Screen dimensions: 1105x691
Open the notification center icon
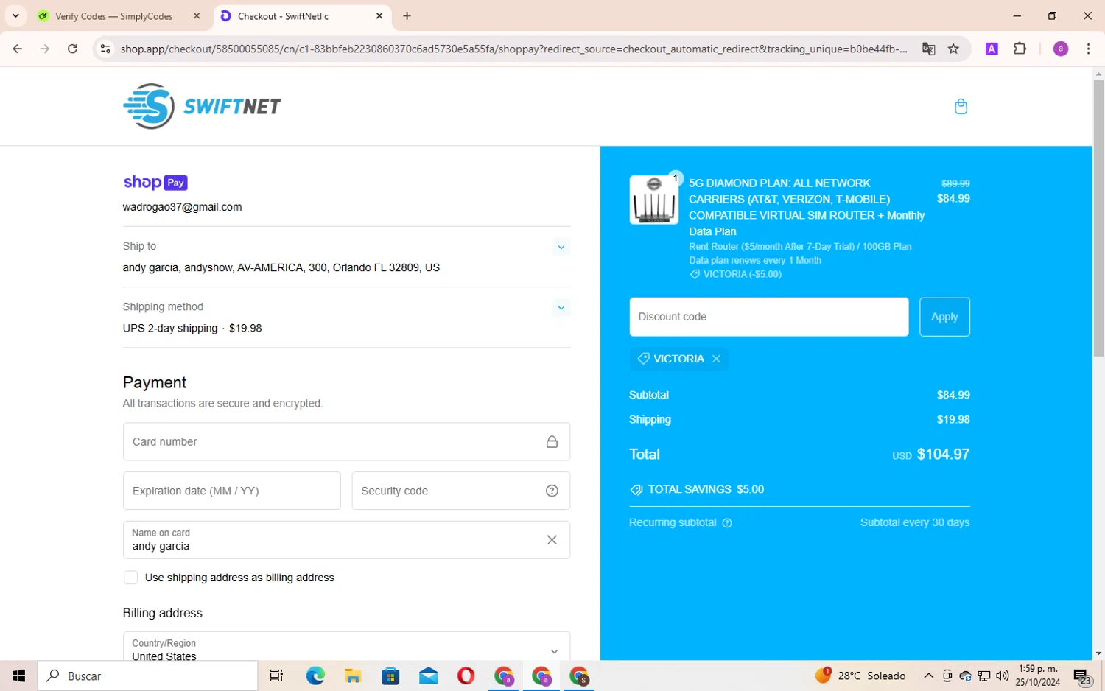[x=1082, y=676]
